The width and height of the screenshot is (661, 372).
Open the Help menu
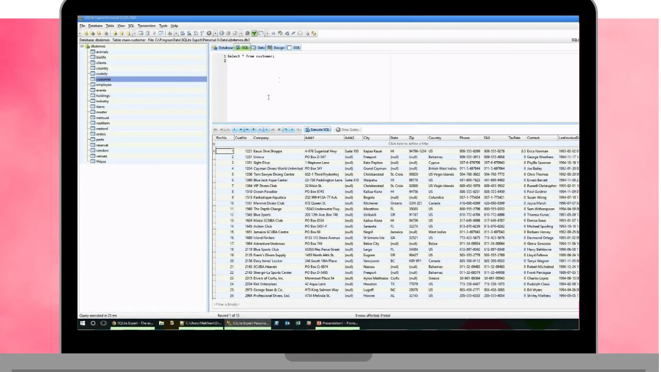[x=175, y=25]
